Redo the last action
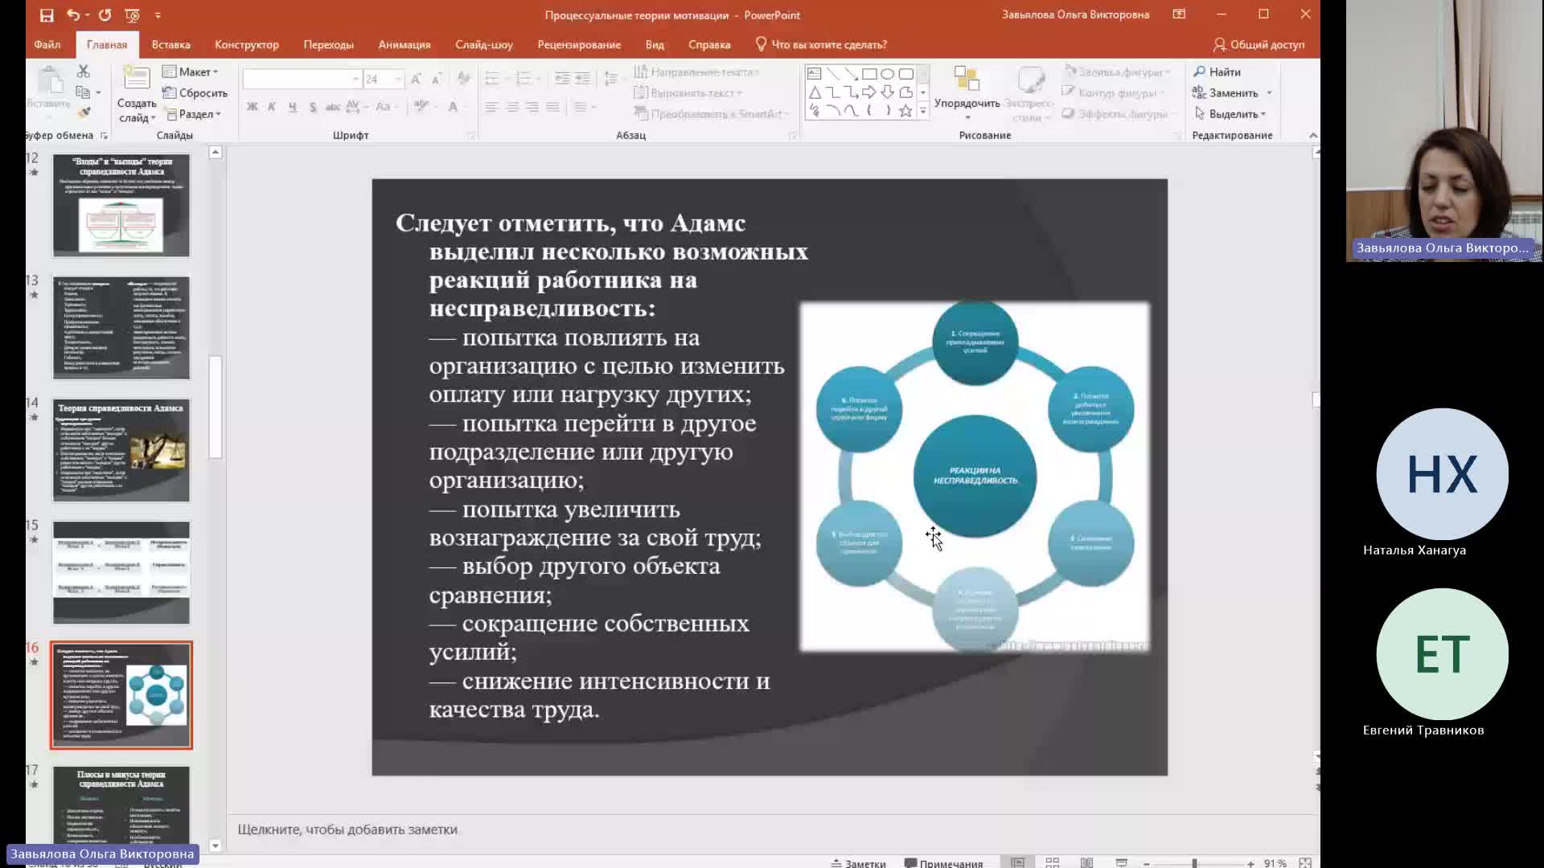This screenshot has height=868, width=1544. tap(105, 14)
